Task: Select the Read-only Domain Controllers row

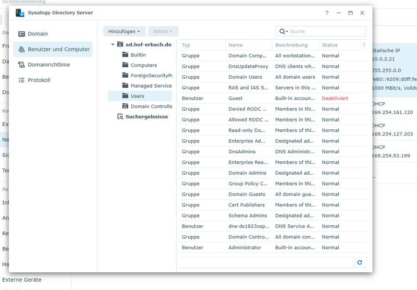Action: [x=273, y=130]
